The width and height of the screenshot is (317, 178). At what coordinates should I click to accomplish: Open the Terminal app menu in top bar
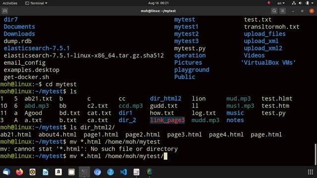click(36, 3)
